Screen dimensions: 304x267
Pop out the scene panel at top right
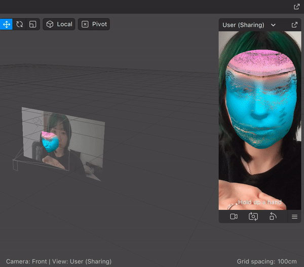tap(296, 7)
